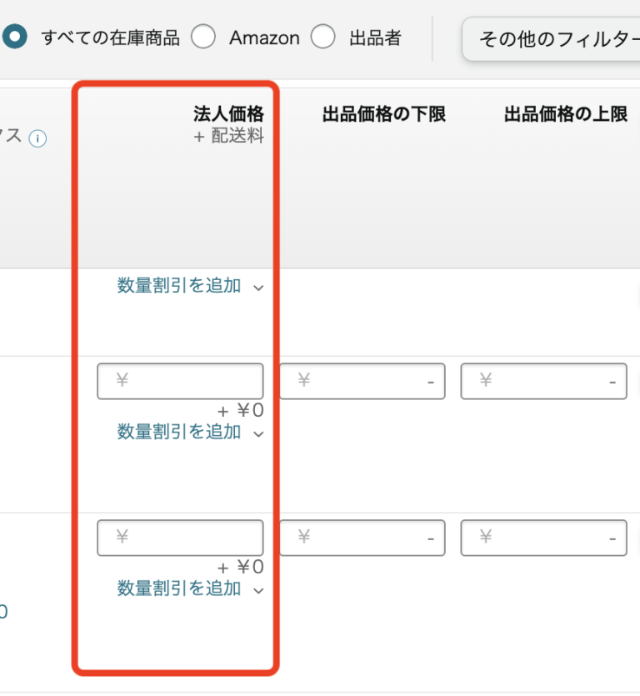The width and height of the screenshot is (640, 696).
Task: Click the third row 法人価格 yen input
Action: (180, 538)
